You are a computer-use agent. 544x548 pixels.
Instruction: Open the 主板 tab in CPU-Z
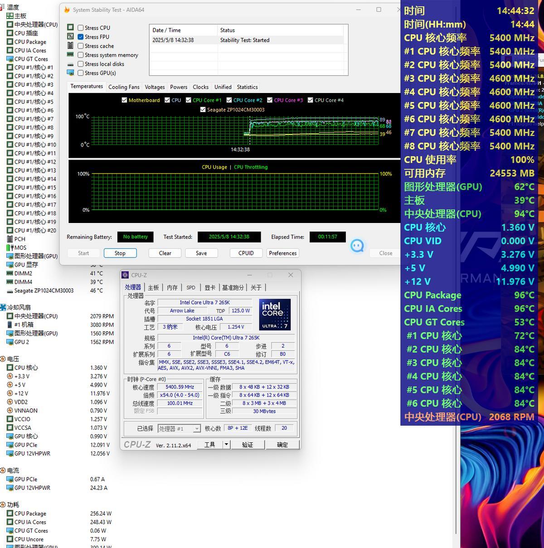154,287
